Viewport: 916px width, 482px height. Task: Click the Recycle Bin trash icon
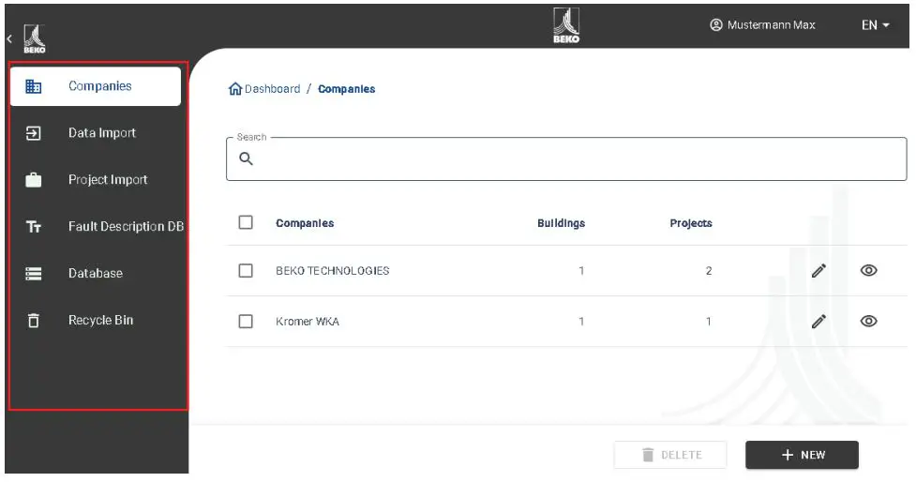coord(34,320)
